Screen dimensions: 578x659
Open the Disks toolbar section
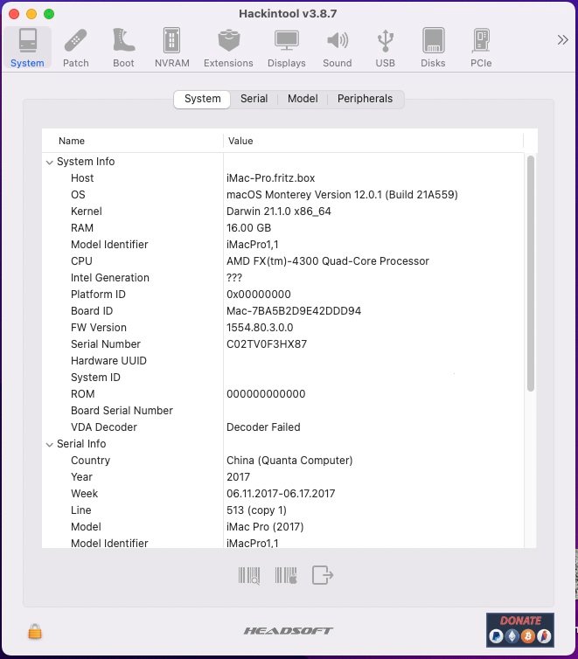click(x=433, y=47)
